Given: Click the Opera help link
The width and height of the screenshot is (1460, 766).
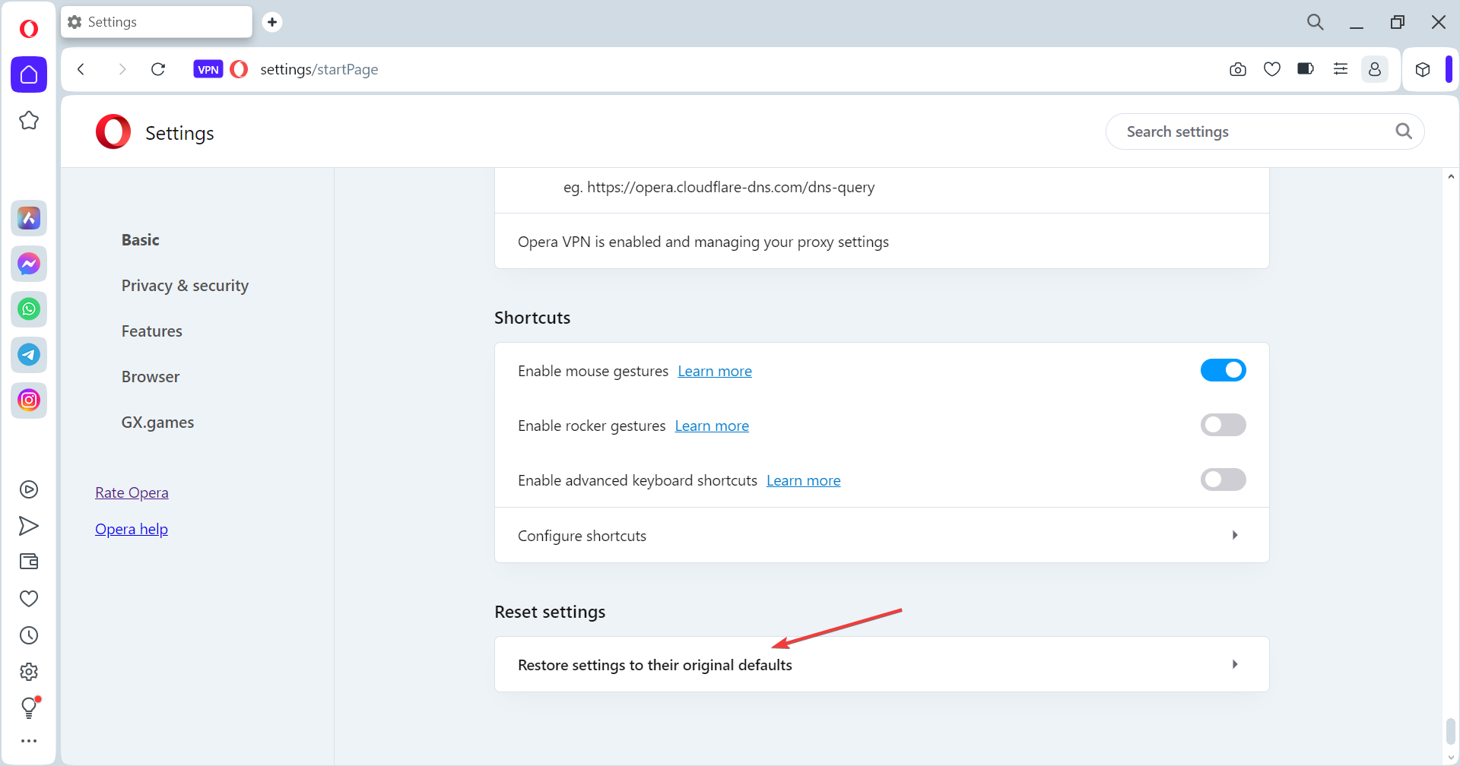Looking at the screenshot, I should [132, 529].
